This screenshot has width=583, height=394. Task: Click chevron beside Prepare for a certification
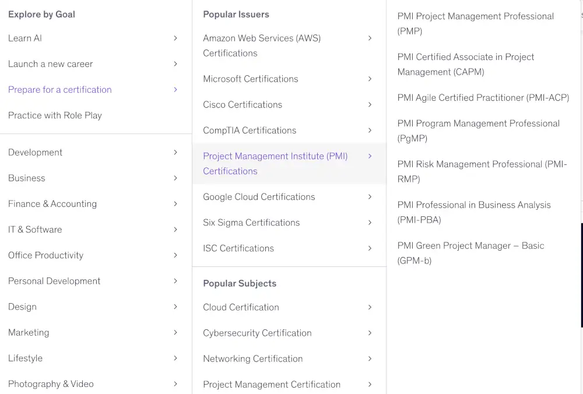tap(175, 90)
